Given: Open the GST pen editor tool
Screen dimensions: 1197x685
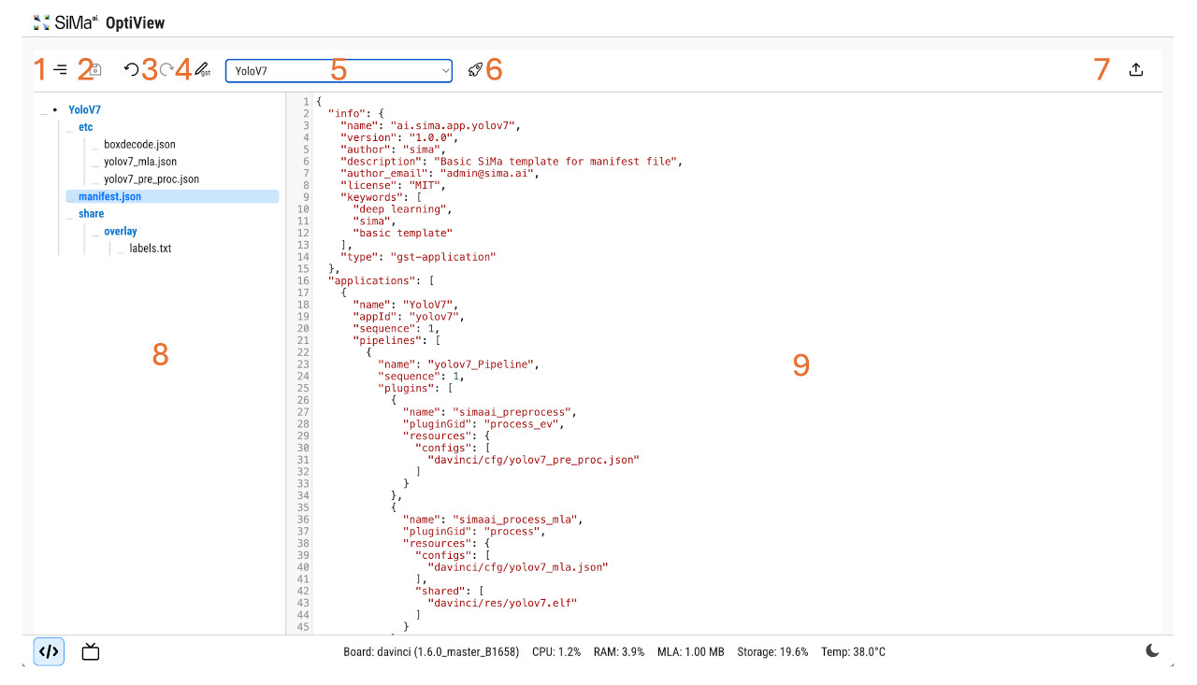Looking at the screenshot, I should tap(203, 70).
